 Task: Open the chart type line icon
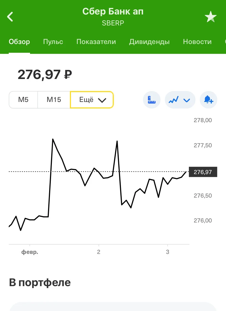[174, 100]
